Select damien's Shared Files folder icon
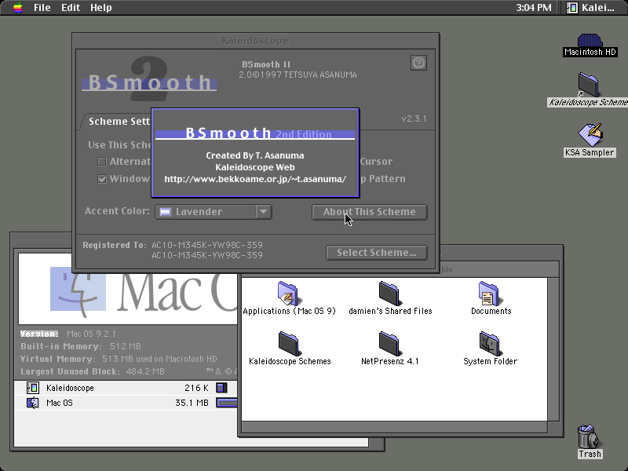This screenshot has height=471, width=628. [x=389, y=293]
